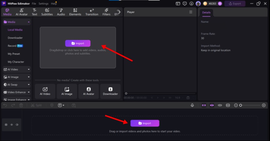Click the marker shield icon
The width and height of the screenshot is (270, 141).
52,105
